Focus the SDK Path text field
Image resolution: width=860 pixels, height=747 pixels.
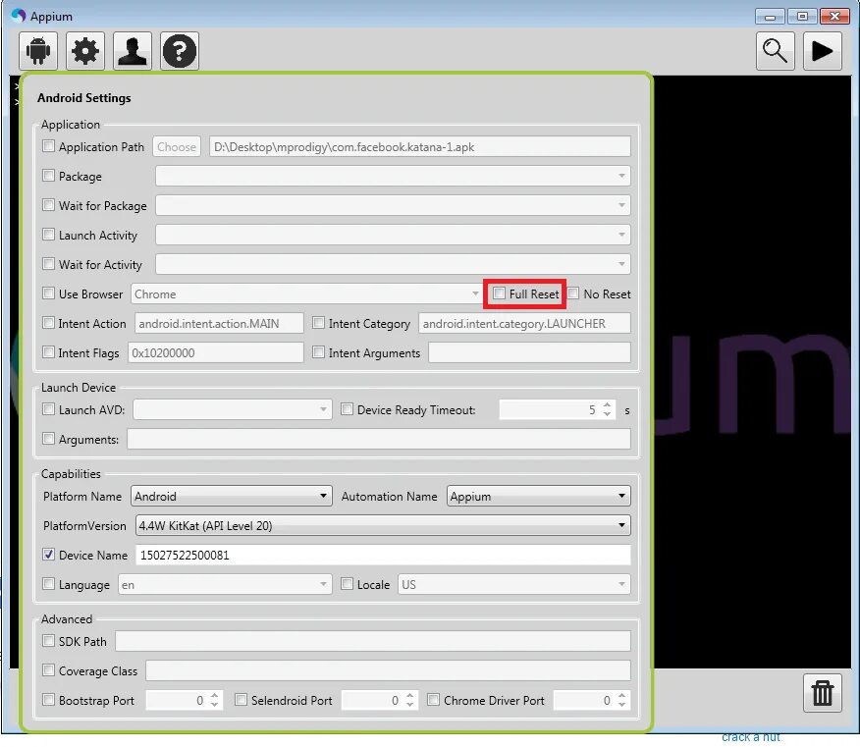click(x=373, y=641)
